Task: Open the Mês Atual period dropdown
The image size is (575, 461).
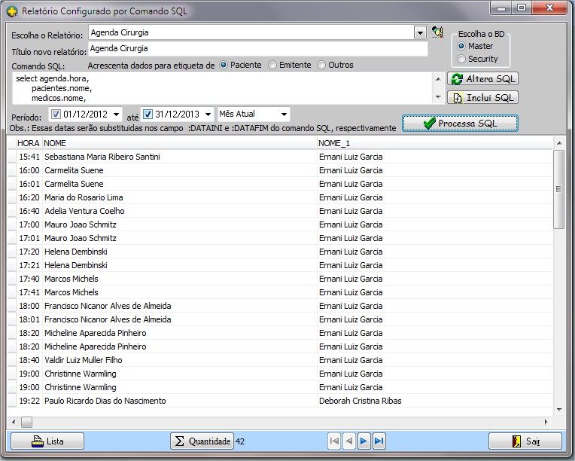Action: click(283, 114)
